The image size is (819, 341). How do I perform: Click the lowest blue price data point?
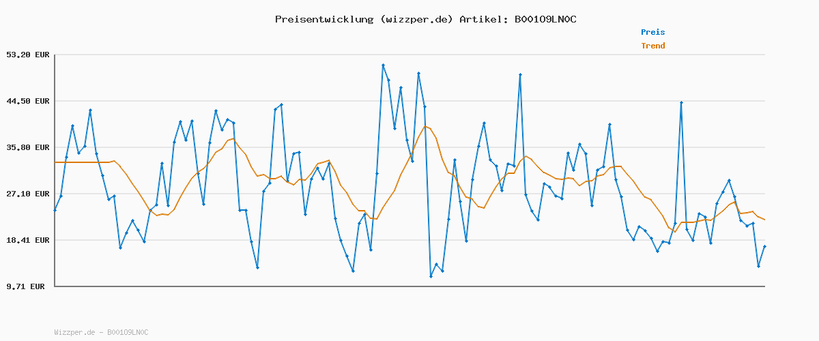431,276
